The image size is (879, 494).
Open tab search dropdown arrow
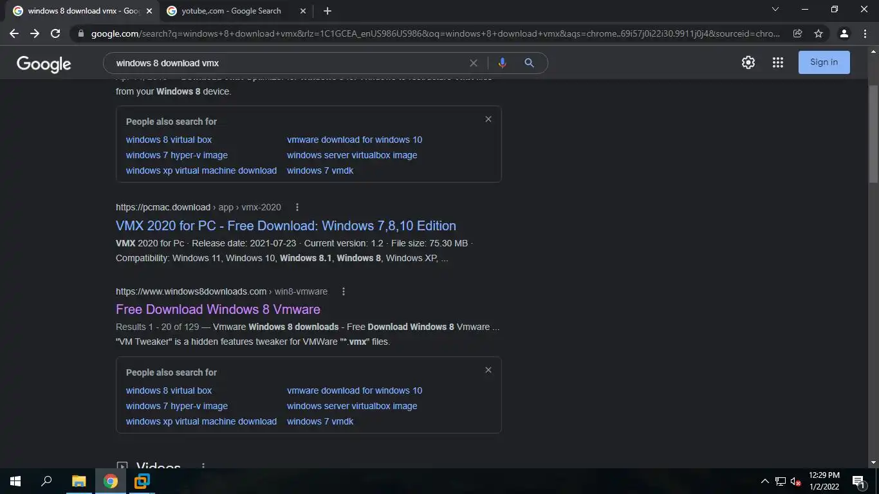[775, 10]
